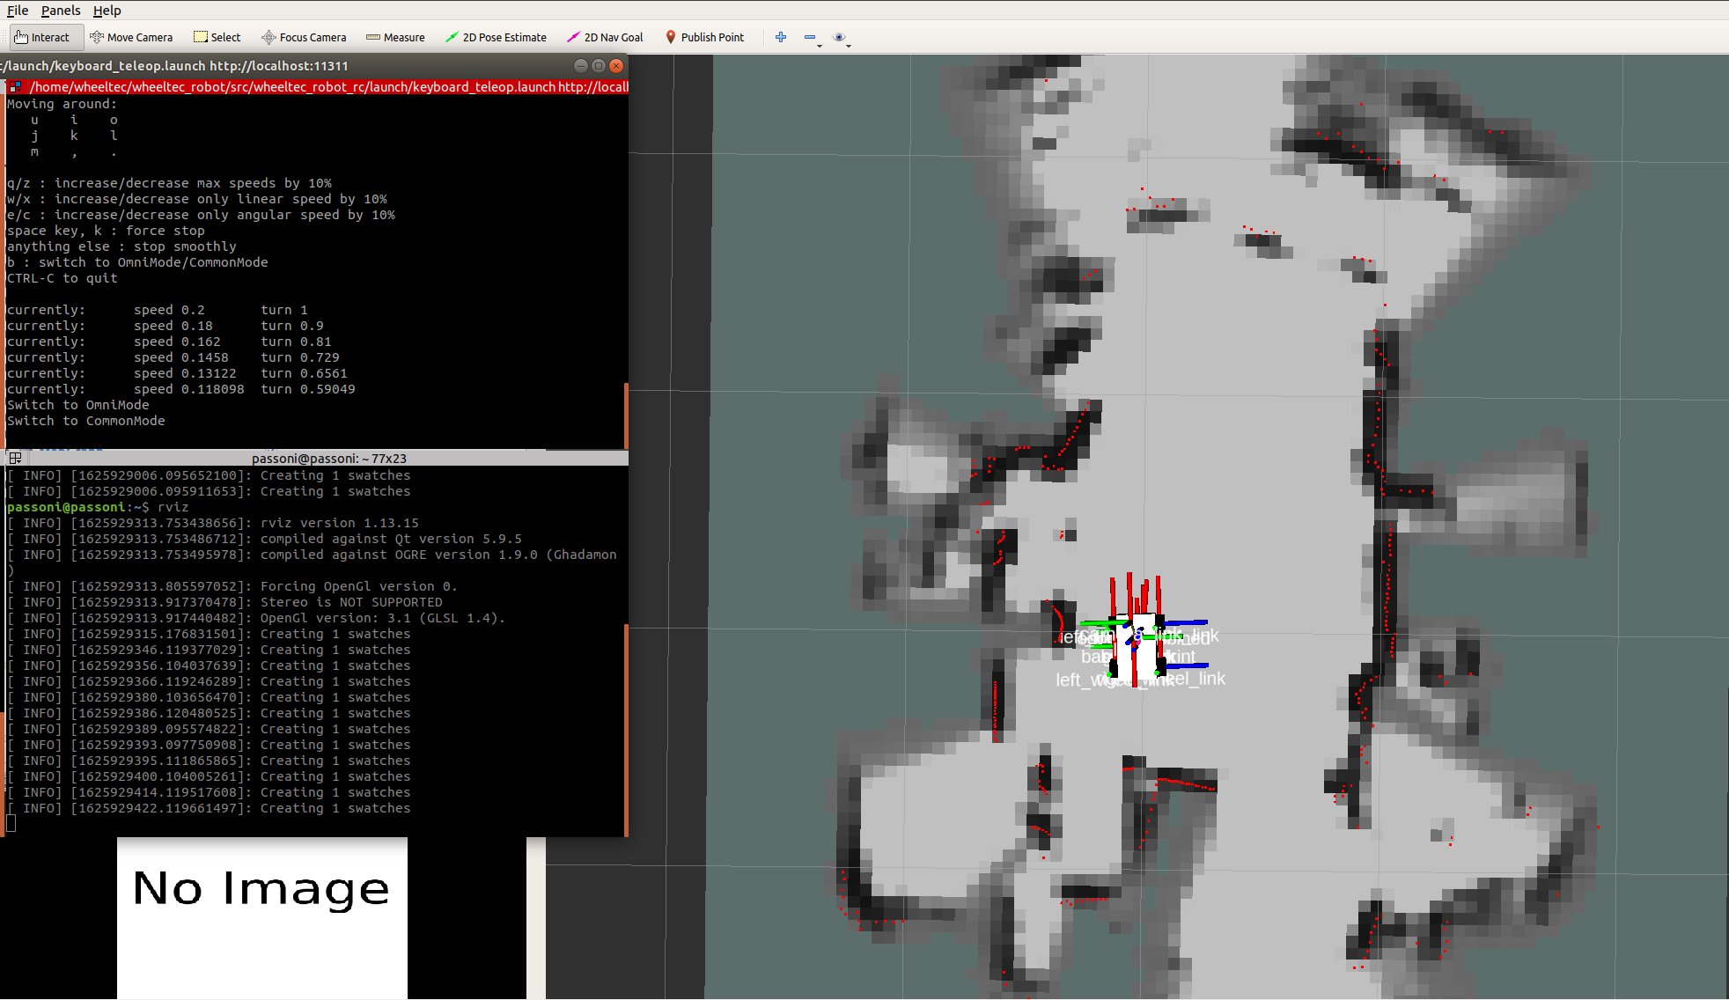Click the passoni@passoni terminal title bar

[328, 459]
